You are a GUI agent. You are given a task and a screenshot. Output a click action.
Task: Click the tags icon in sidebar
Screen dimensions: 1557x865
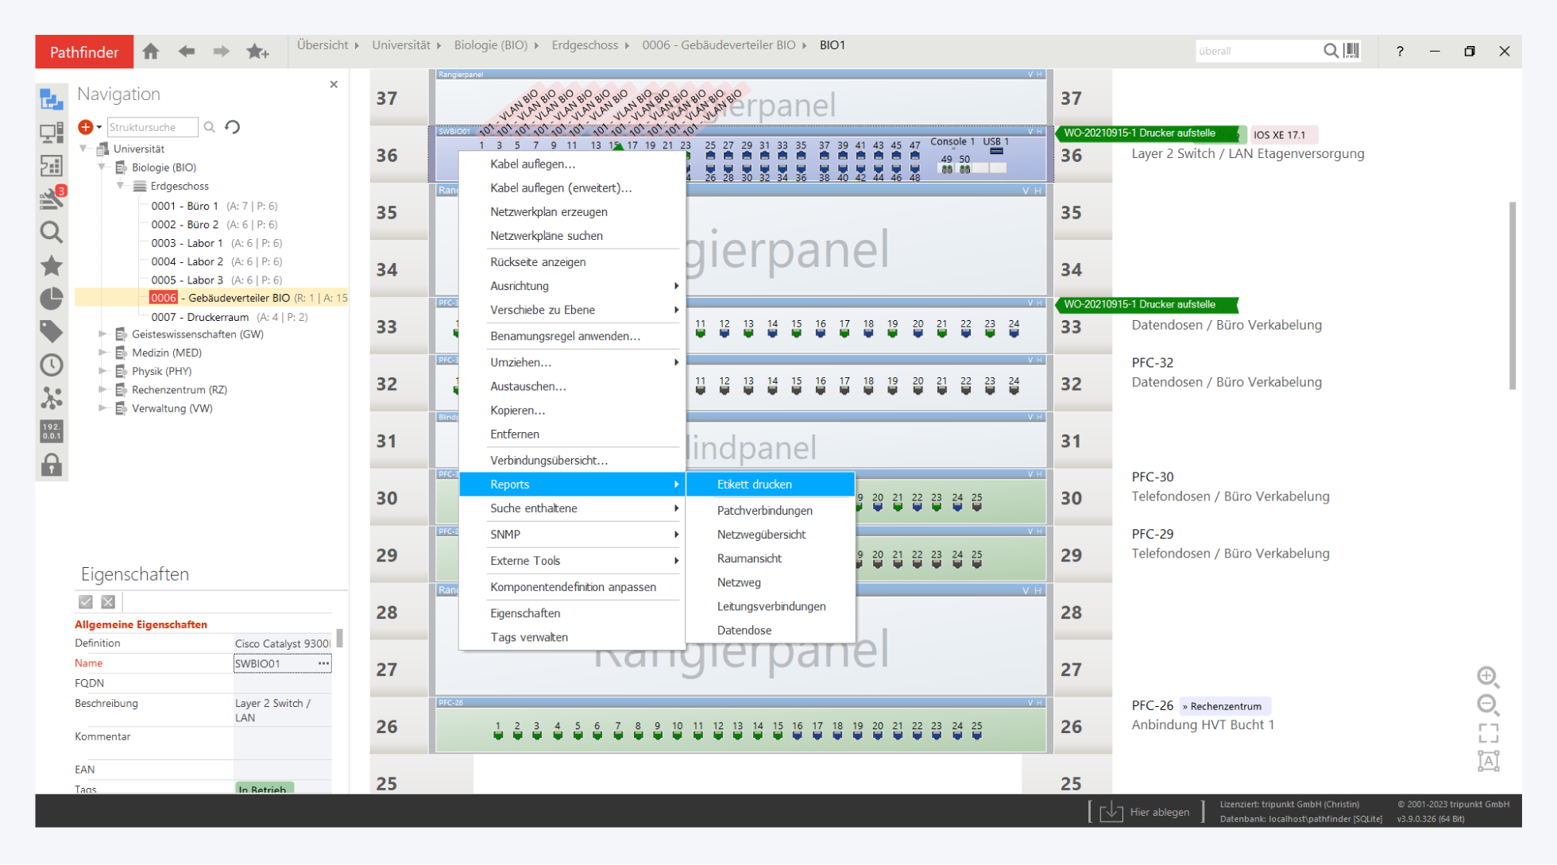pyautogui.click(x=52, y=331)
